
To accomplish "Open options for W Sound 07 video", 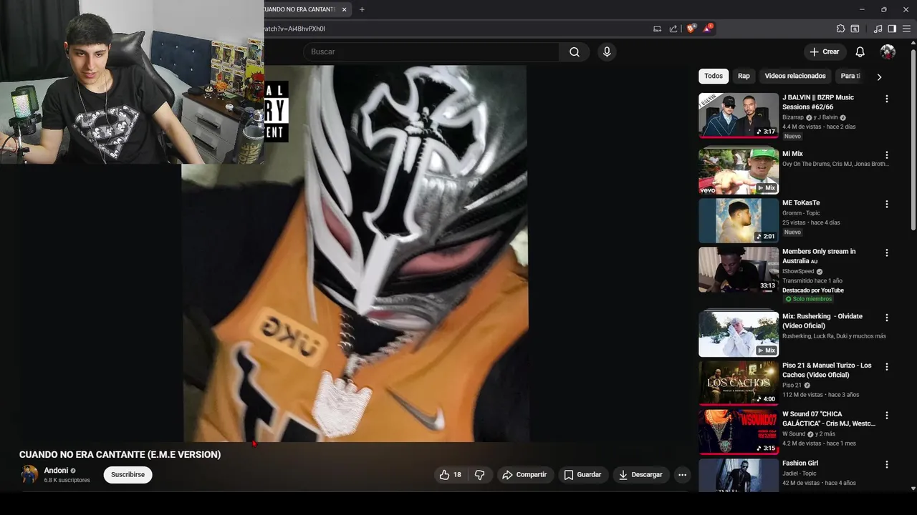I will pyautogui.click(x=887, y=415).
